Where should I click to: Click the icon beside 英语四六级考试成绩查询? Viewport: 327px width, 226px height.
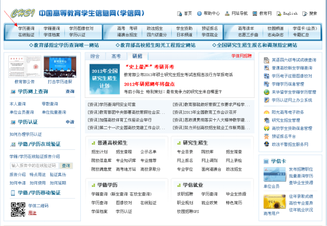click(267, 60)
